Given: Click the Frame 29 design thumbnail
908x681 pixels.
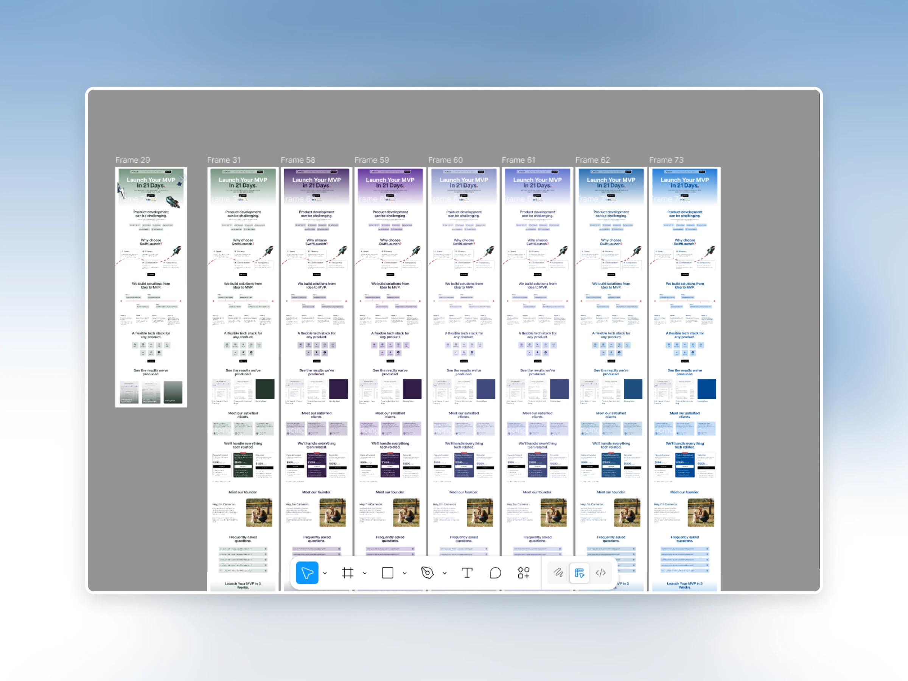Looking at the screenshot, I should click(x=151, y=287).
